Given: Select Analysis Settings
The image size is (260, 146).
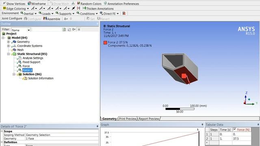Looking at the screenshot, I should (33, 58).
